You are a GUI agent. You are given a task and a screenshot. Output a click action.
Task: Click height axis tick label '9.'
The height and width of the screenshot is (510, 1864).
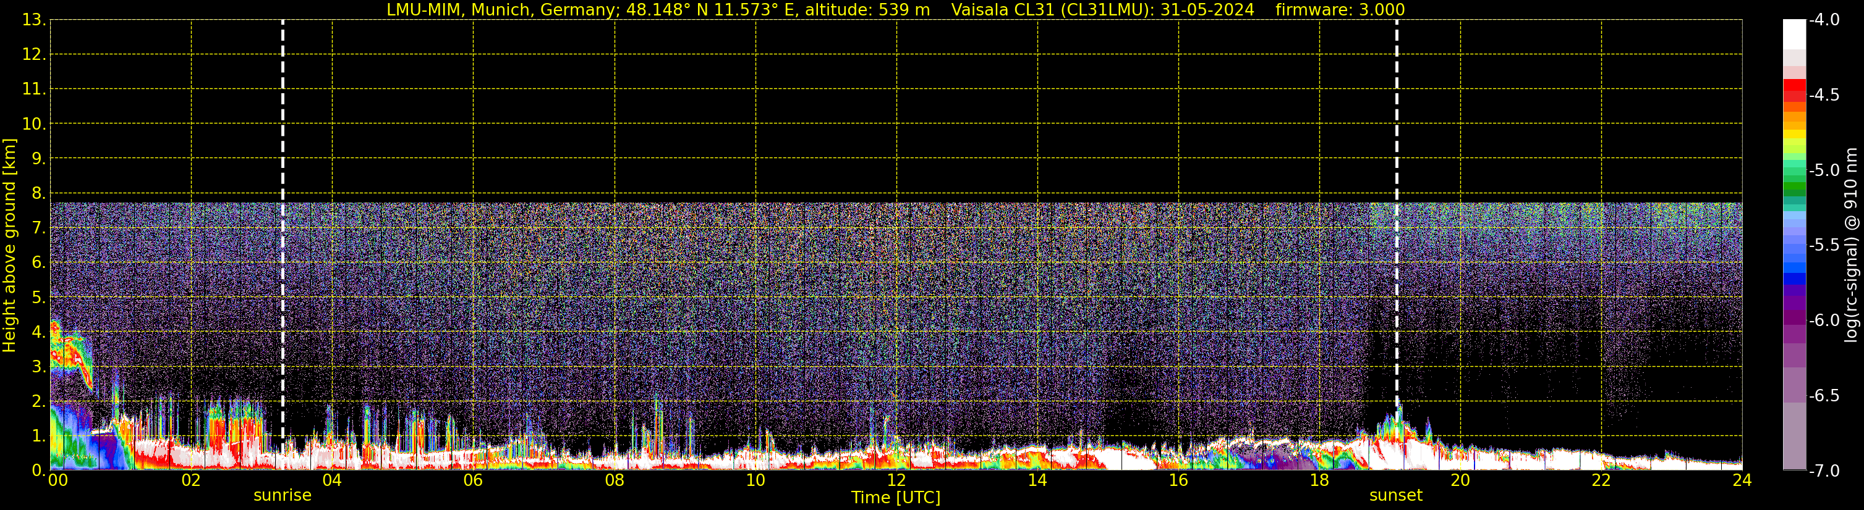coord(39,158)
